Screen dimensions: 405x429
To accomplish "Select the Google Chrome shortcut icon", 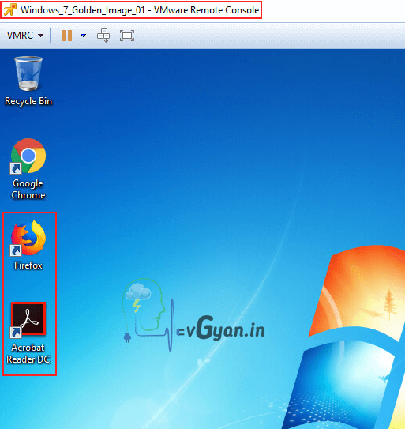I will coord(28,156).
